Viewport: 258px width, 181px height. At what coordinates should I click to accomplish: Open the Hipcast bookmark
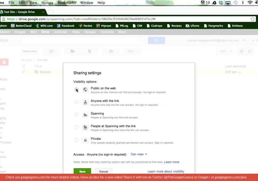pyautogui.click(x=104, y=26)
